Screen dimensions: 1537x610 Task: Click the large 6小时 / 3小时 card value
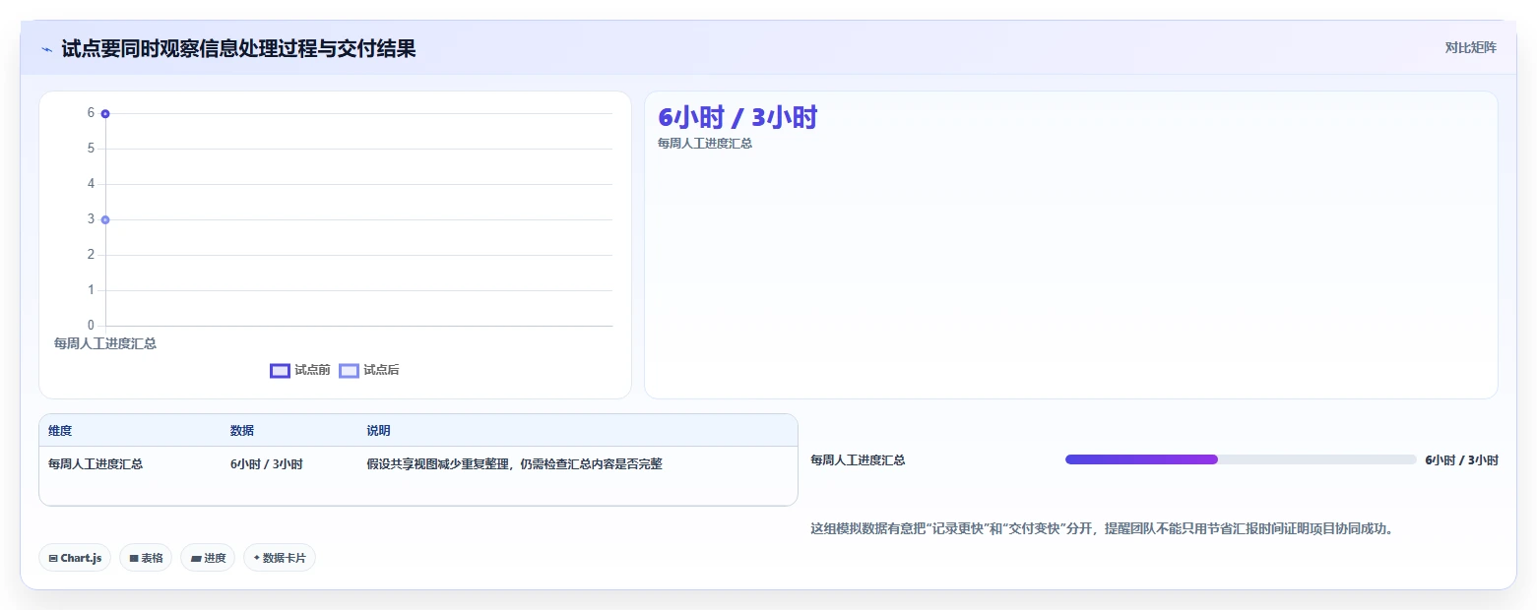pos(737,117)
